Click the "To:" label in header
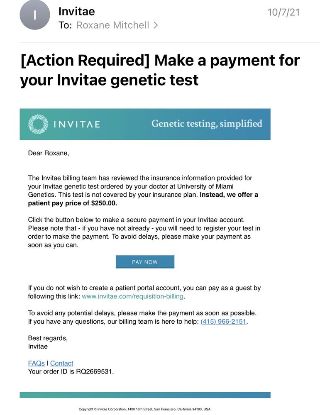 (65, 25)
